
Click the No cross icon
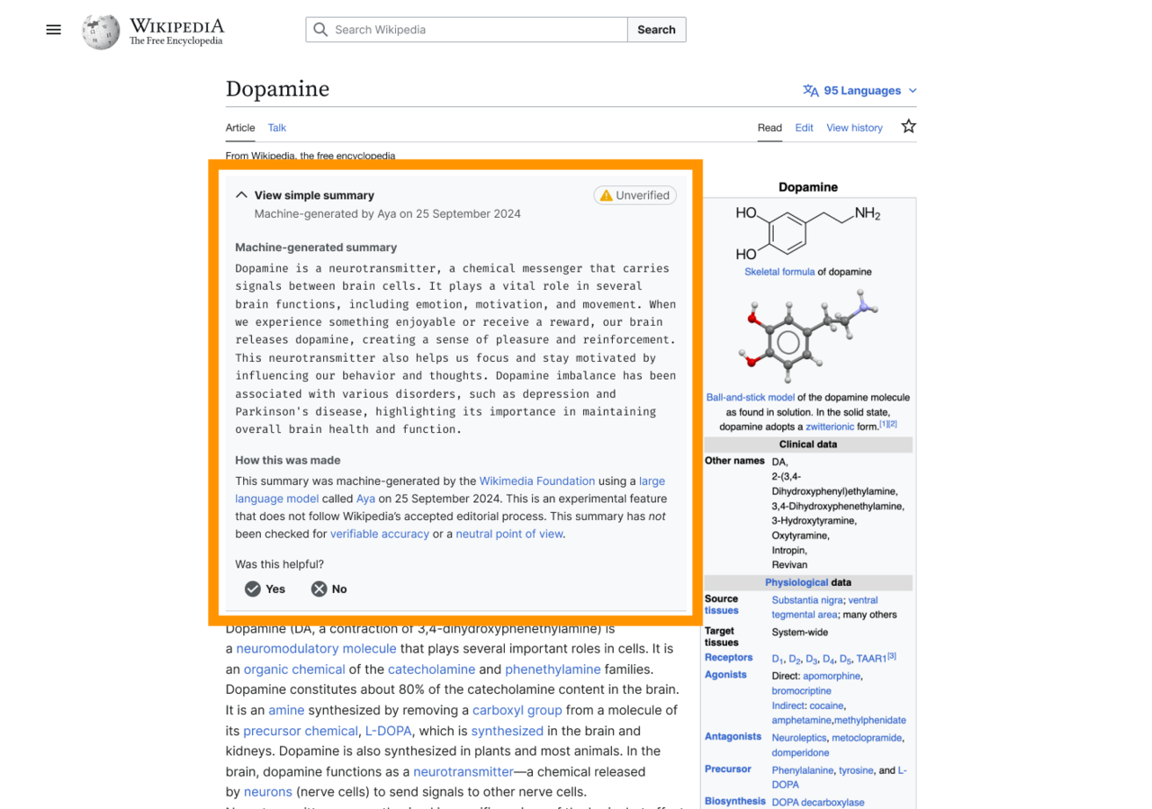point(319,589)
